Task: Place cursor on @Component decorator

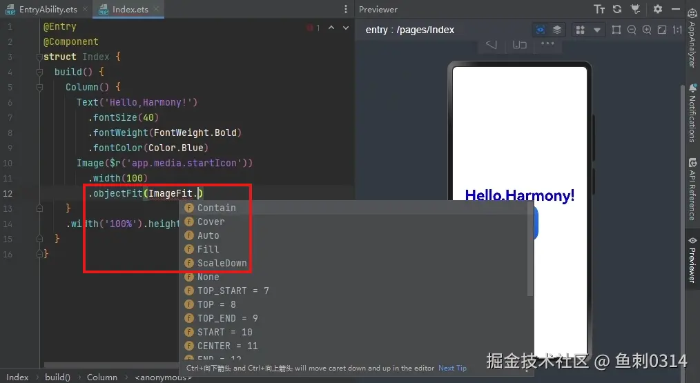Action: 70,41
